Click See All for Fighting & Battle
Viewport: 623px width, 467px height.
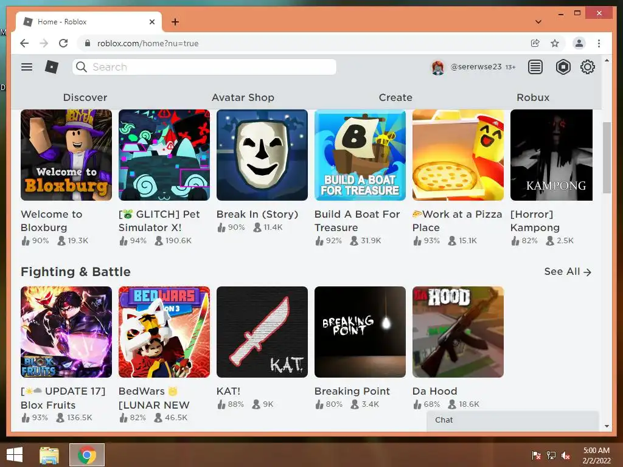(x=568, y=272)
